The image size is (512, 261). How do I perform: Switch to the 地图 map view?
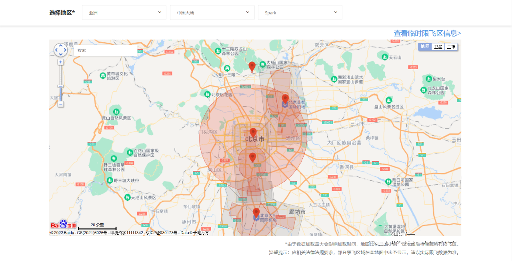pyautogui.click(x=425, y=47)
